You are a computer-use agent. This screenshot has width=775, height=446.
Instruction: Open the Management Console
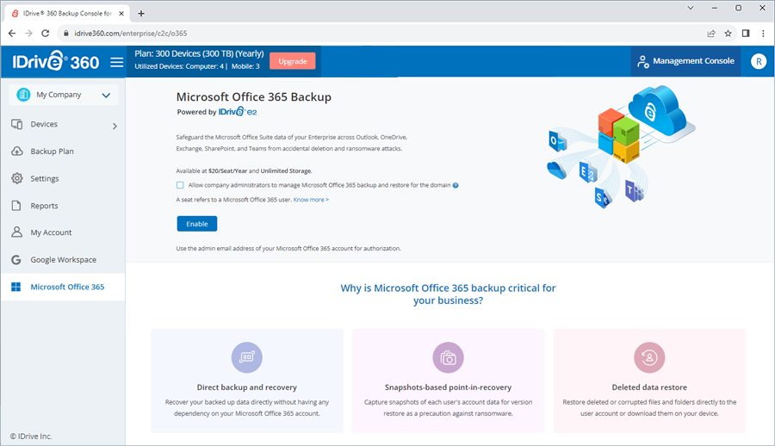click(685, 61)
